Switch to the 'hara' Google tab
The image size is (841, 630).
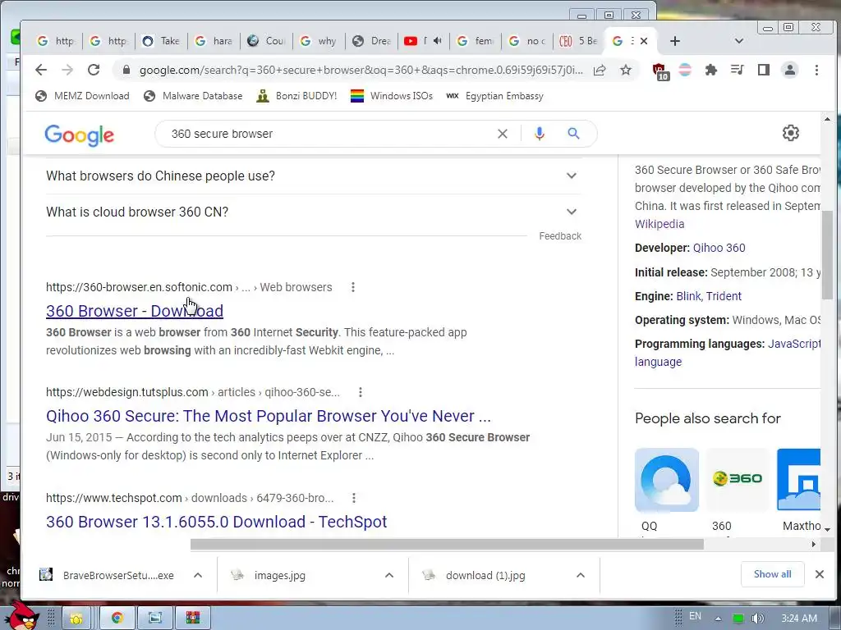(x=214, y=41)
